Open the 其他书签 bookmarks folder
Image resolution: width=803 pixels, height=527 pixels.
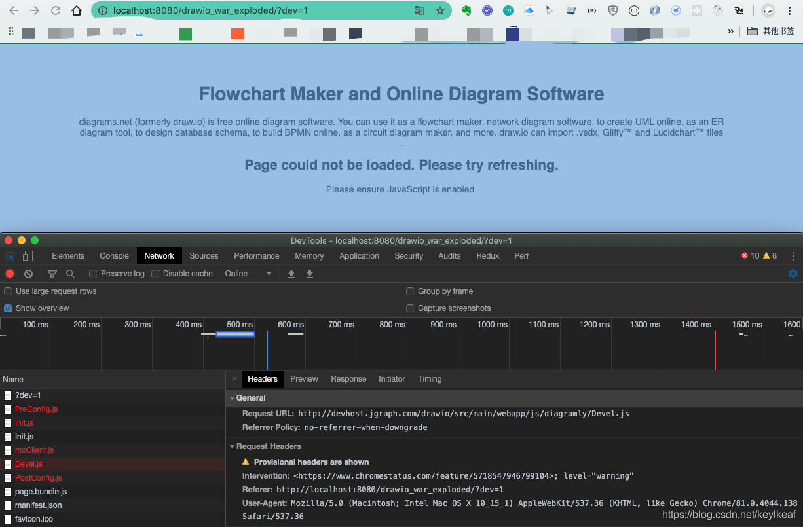click(x=772, y=31)
